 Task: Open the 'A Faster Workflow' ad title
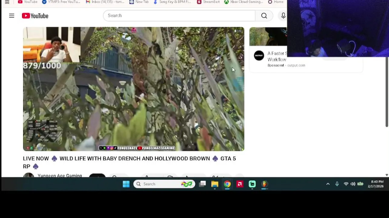coord(277,56)
